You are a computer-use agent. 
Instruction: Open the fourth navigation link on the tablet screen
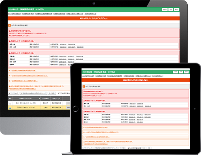pyautogui.click(x=129, y=76)
